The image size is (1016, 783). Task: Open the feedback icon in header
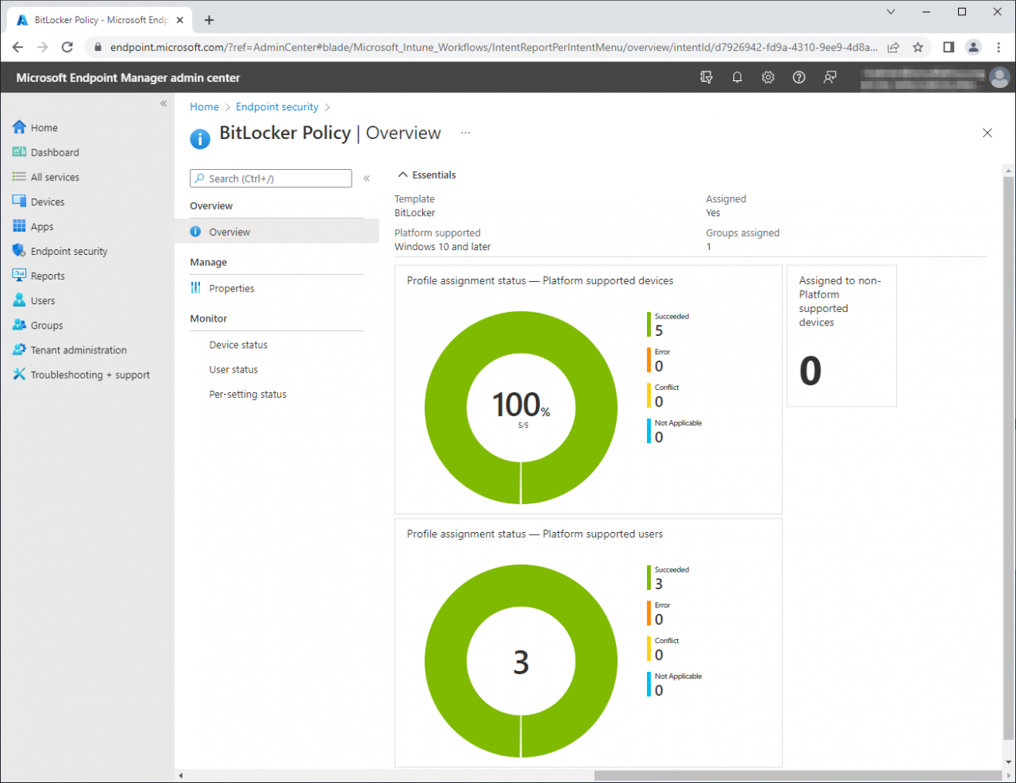(x=829, y=77)
